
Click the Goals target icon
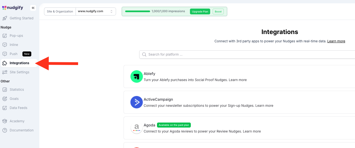pos(5,99)
